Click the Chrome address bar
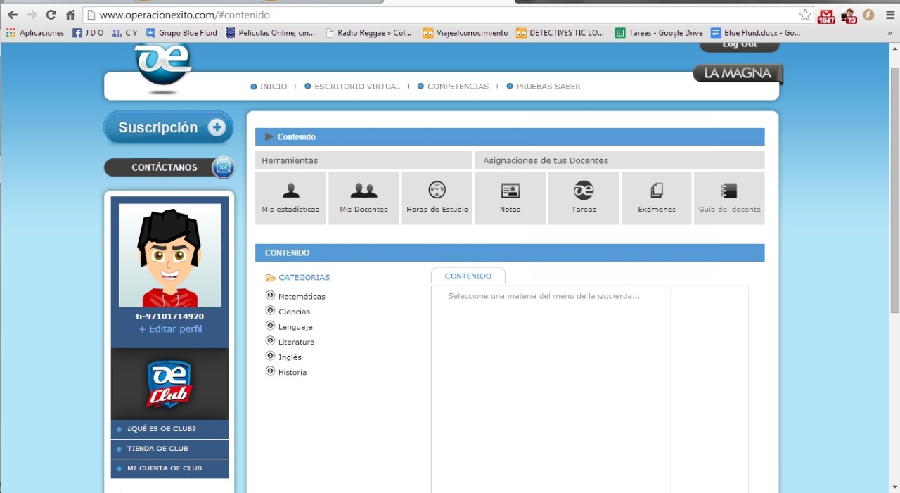The height and width of the screenshot is (493, 900). 443,15
